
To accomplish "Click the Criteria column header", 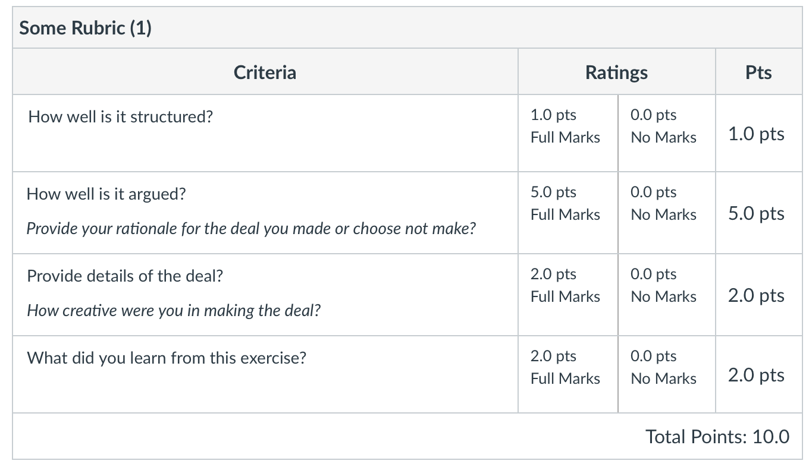I will [265, 72].
